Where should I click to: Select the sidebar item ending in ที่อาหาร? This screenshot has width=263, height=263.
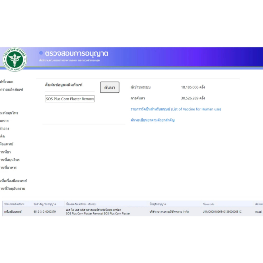pyautogui.click(x=8, y=168)
